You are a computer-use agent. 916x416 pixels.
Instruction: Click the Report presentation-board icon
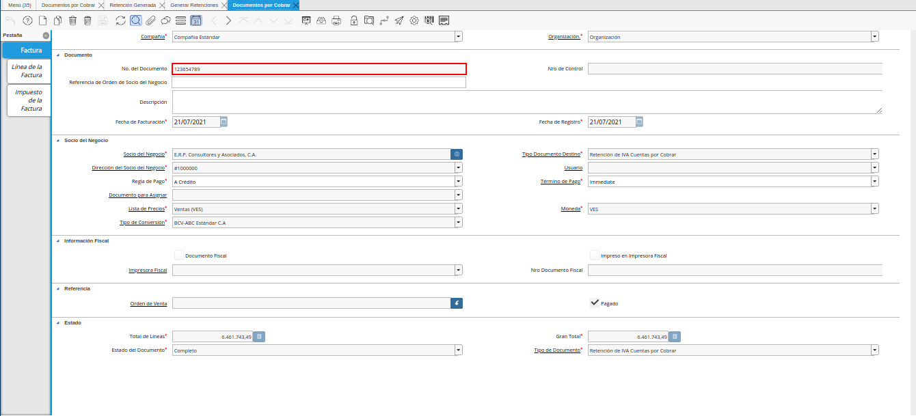tap(306, 20)
